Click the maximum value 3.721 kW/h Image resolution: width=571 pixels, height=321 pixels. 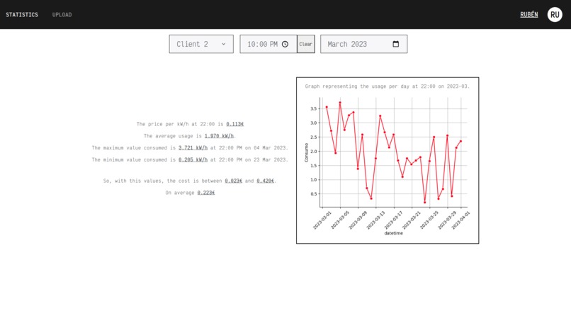point(193,148)
